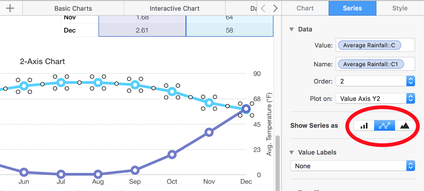The image size is (424, 191).
Task: Show series as bar chart icon
Action: pyautogui.click(x=364, y=126)
